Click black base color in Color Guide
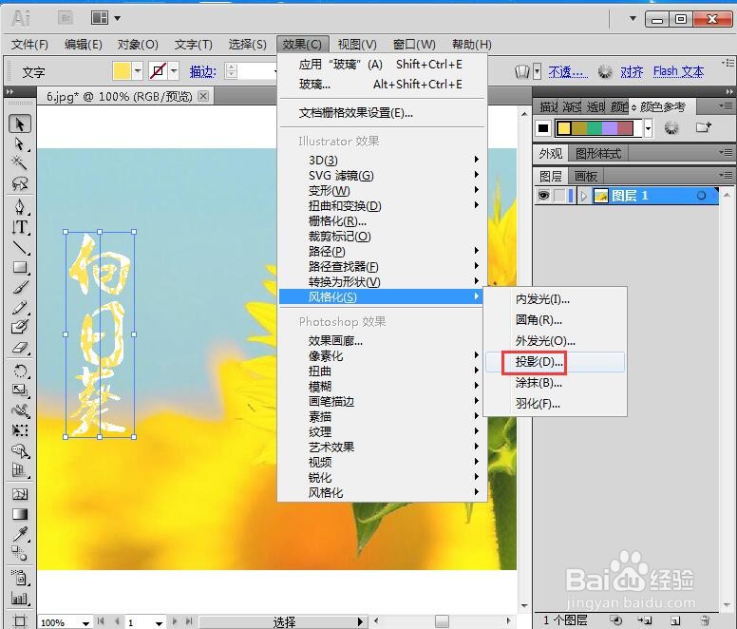 543,128
